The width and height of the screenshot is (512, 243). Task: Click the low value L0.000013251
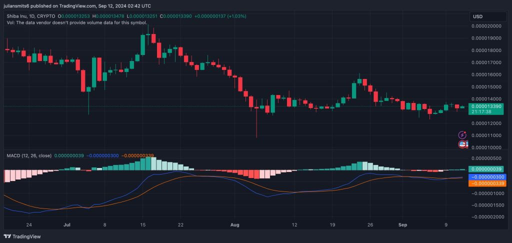tap(142, 16)
